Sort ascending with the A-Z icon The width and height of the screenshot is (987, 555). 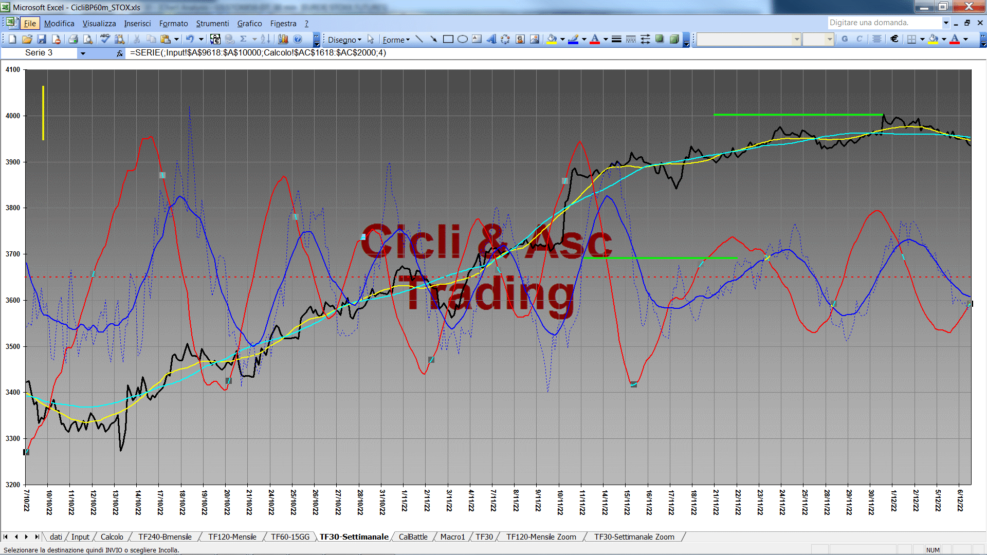click(x=265, y=39)
